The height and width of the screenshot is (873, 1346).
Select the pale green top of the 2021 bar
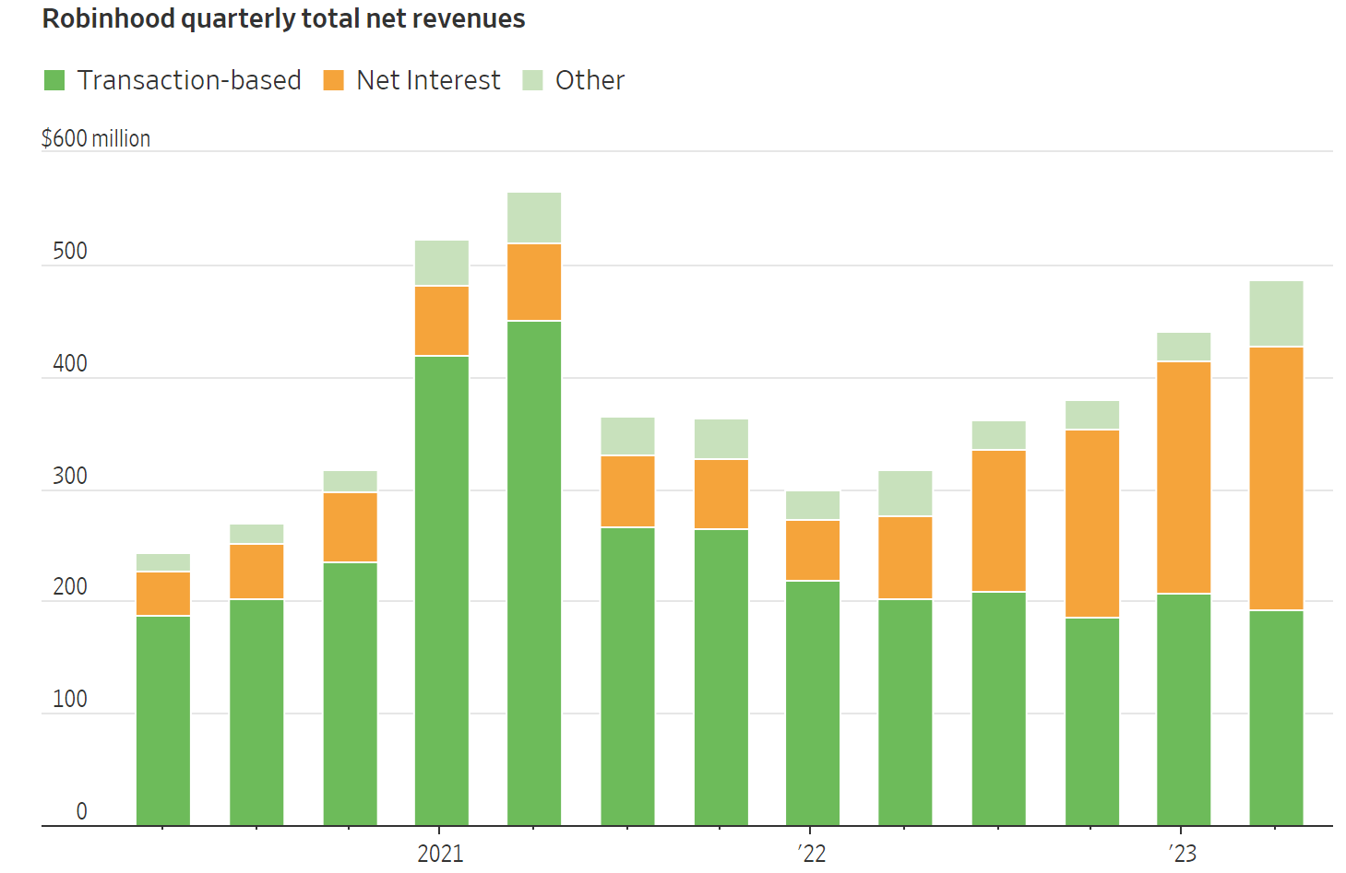click(x=442, y=263)
